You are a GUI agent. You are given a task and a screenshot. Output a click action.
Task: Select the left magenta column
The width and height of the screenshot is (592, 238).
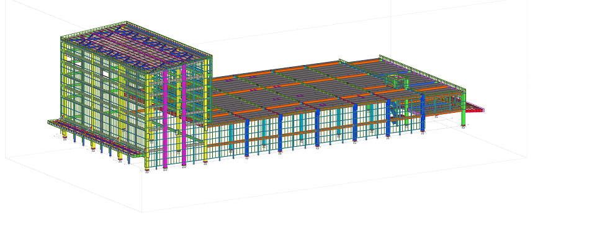pyautogui.click(x=165, y=119)
